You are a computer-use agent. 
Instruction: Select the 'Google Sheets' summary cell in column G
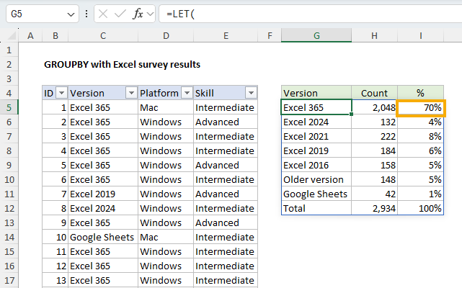[316, 194]
